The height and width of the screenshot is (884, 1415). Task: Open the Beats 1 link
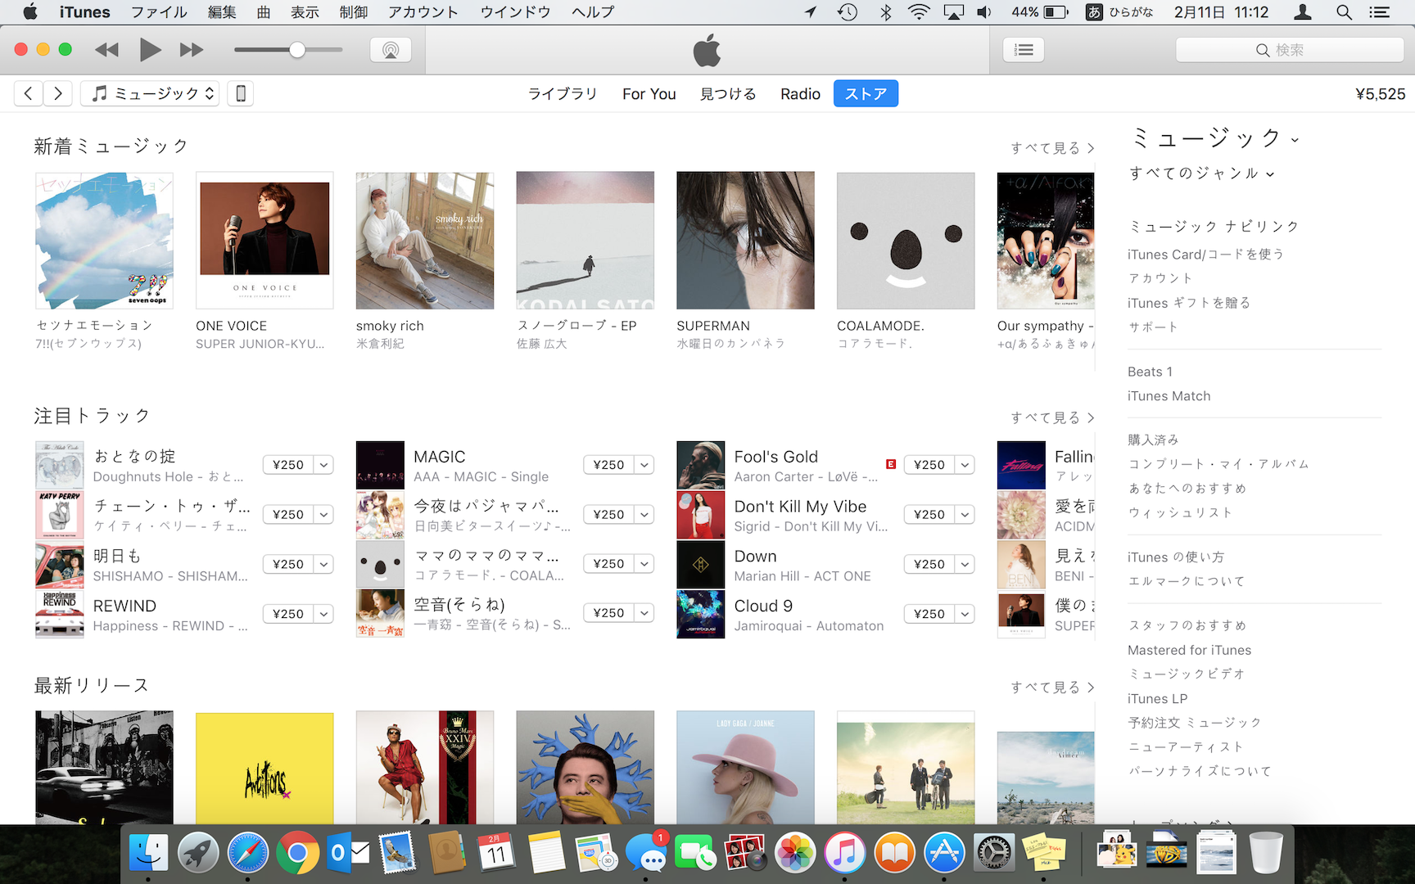(1150, 372)
